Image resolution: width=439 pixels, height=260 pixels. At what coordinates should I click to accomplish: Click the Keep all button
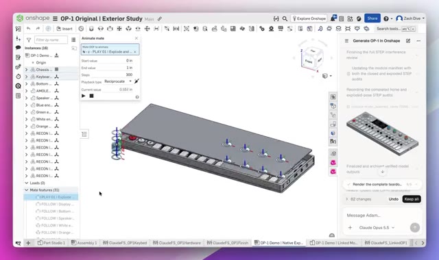412,199
